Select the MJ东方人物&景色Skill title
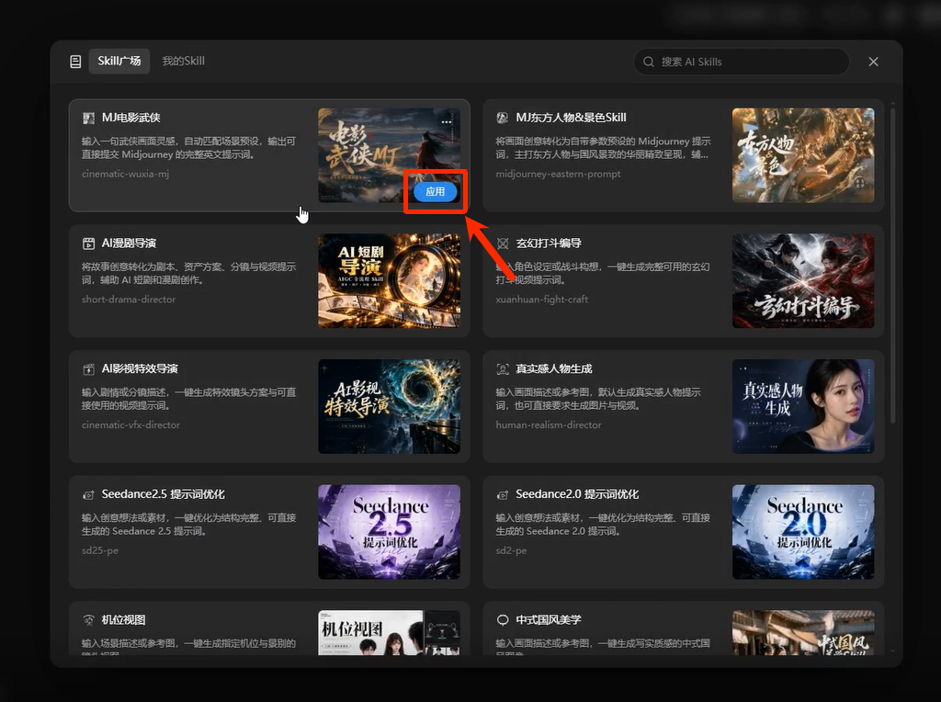 tap(571, 118)
